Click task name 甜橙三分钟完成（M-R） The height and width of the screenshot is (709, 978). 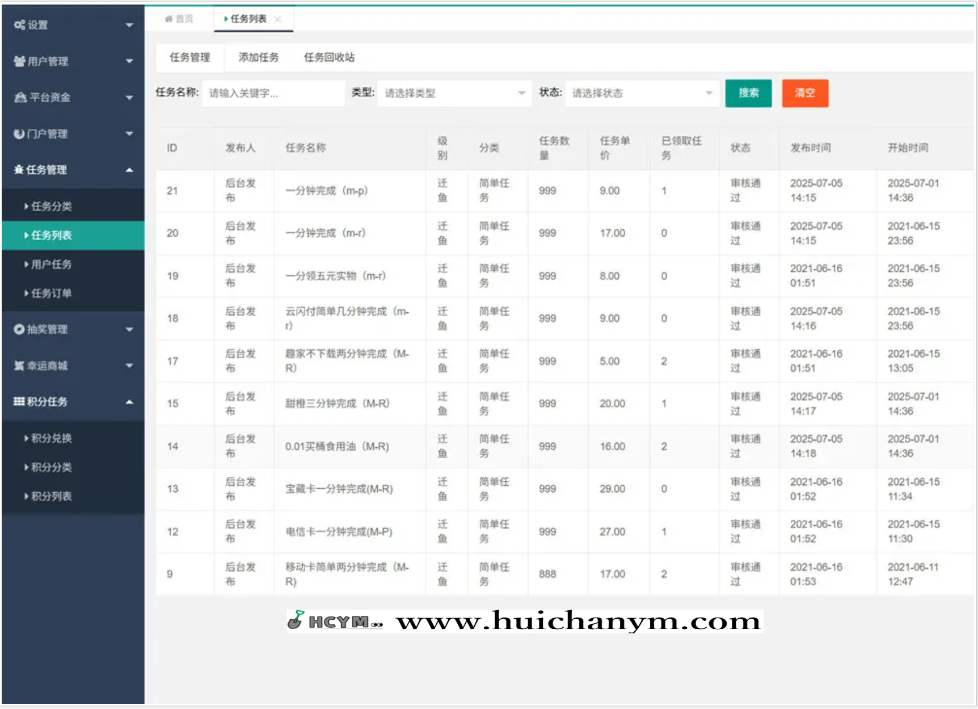click(338, 404)
